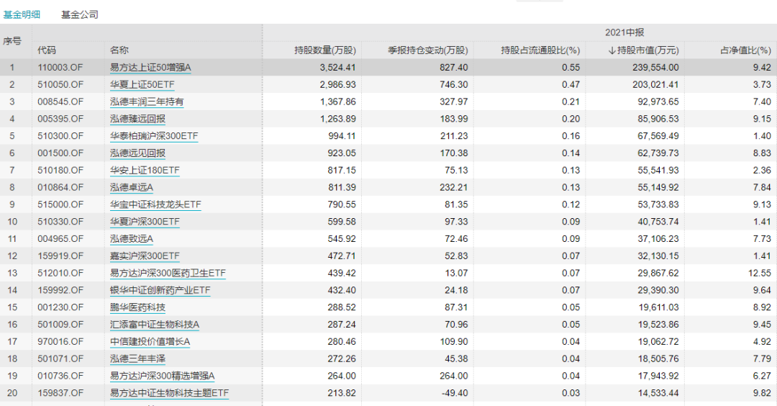Open the 基金公司 tab
777x406 pixels.
click(x=79, y=14)
